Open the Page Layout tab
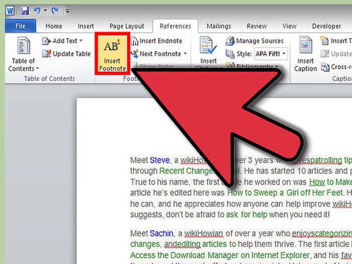Viewport: 352px width, 264px height. pos(127,26)
